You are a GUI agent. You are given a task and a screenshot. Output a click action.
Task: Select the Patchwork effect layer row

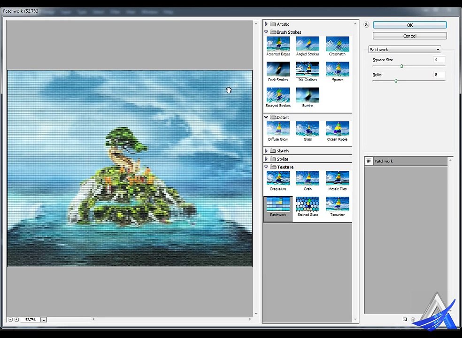406,161
